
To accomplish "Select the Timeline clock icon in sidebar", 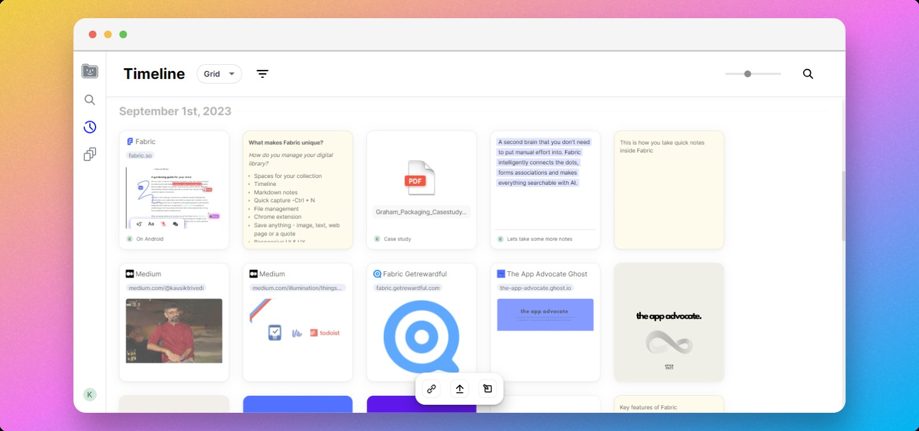I will (90, 127).
